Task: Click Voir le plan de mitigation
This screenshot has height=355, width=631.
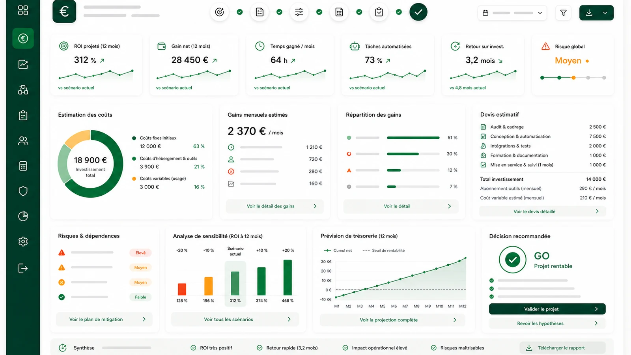Action: [x=105, y=319]
